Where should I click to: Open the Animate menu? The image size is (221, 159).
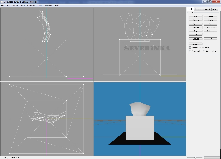click(x=31, y=5)
